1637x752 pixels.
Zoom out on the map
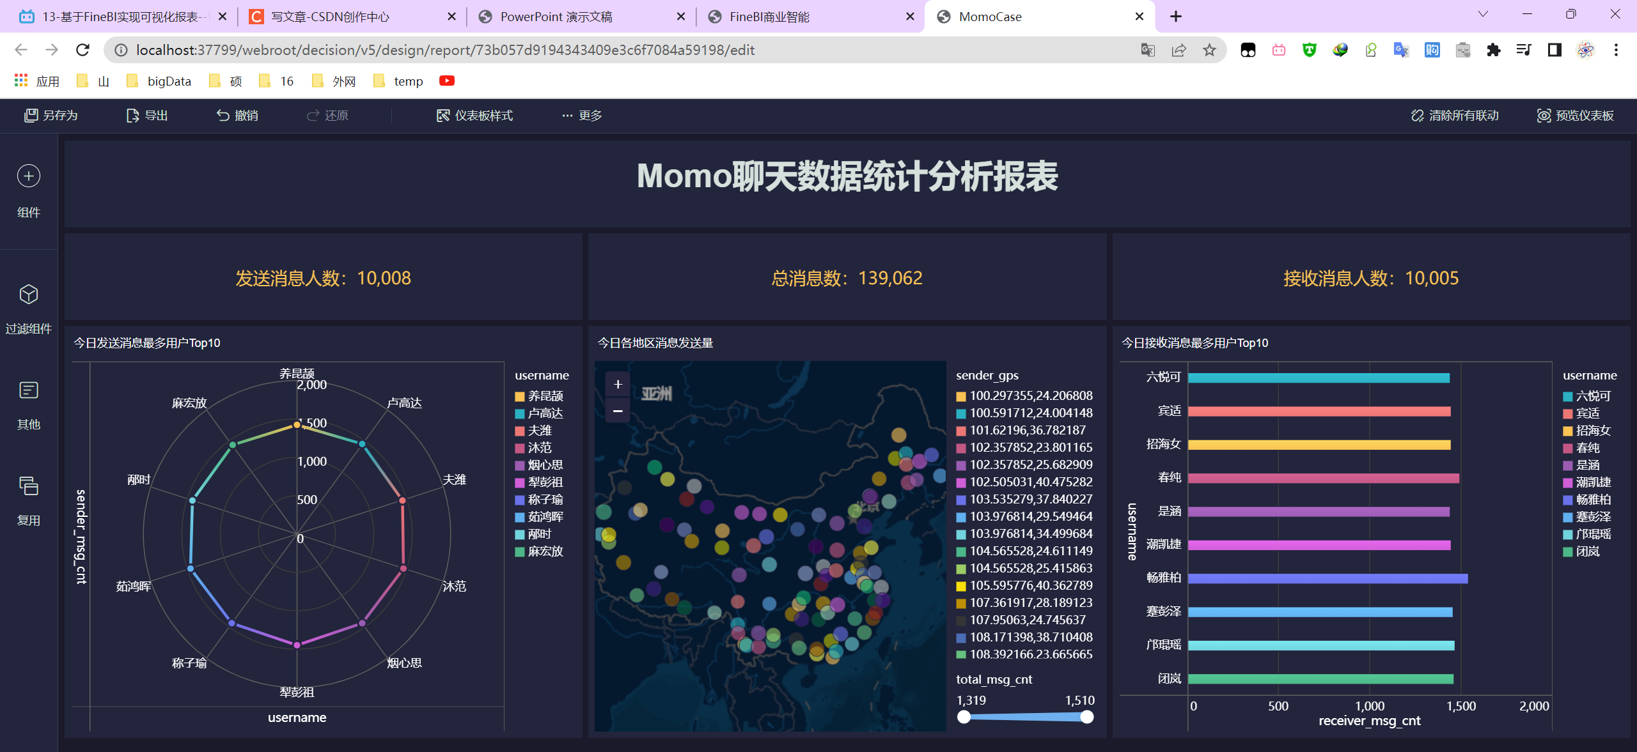click(x=618, y=411)
